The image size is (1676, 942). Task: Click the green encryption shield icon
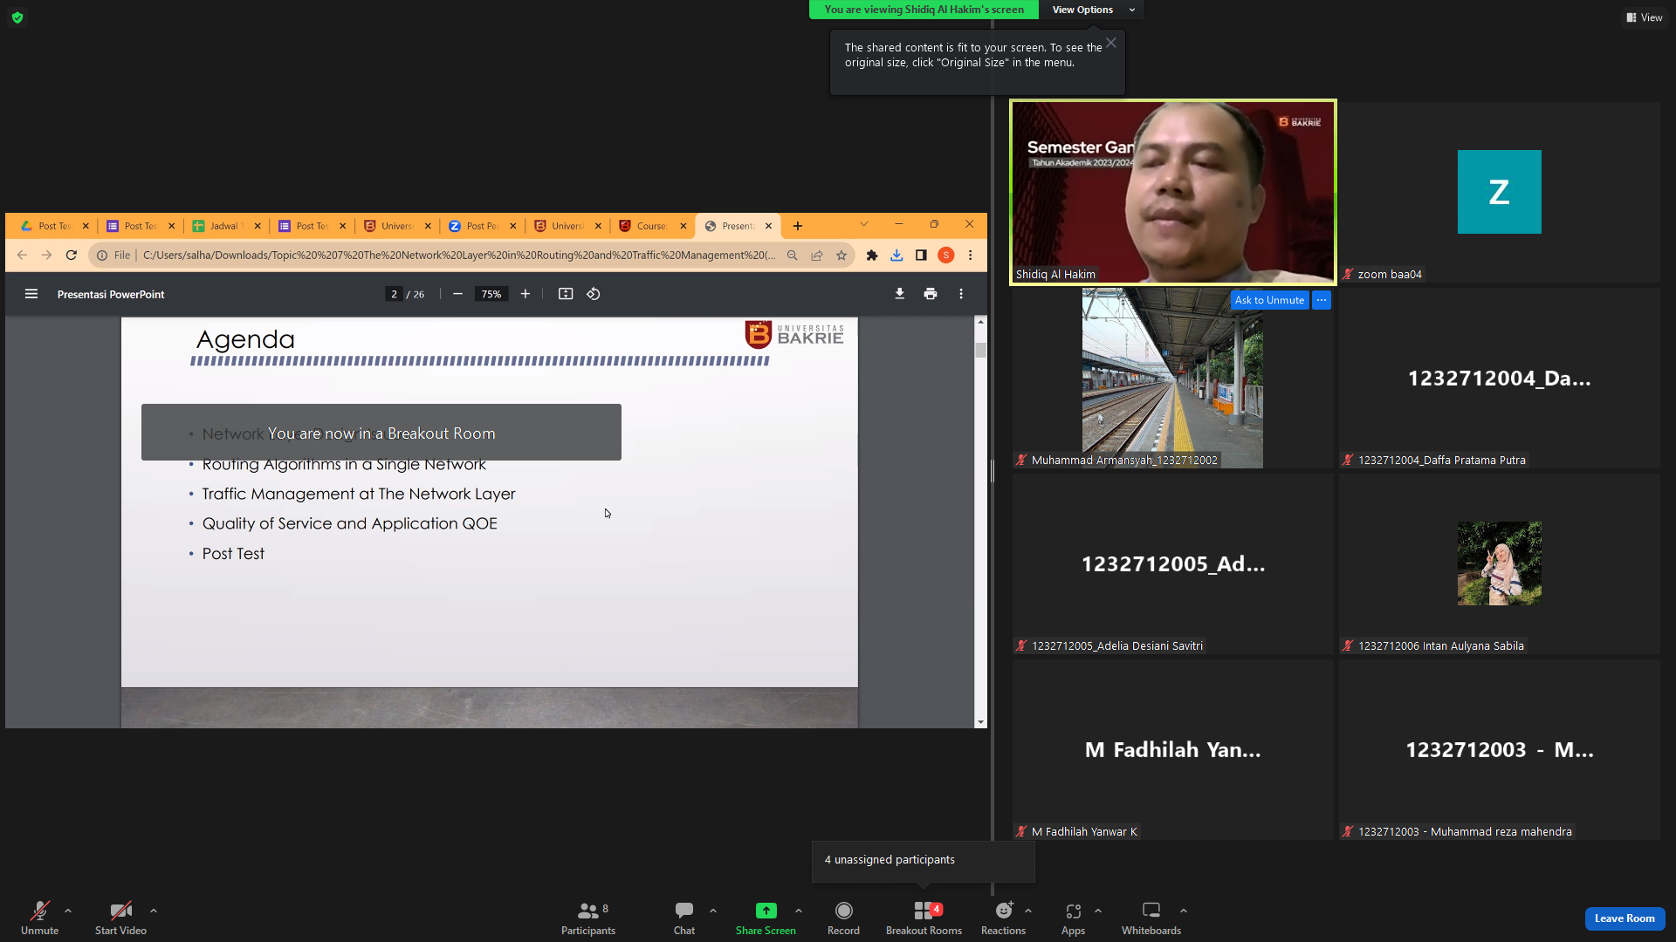tap(17, 17)
